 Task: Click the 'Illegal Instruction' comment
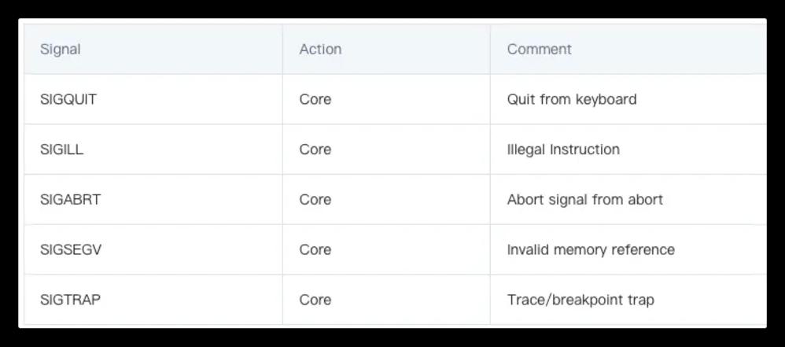pos(563,150)
